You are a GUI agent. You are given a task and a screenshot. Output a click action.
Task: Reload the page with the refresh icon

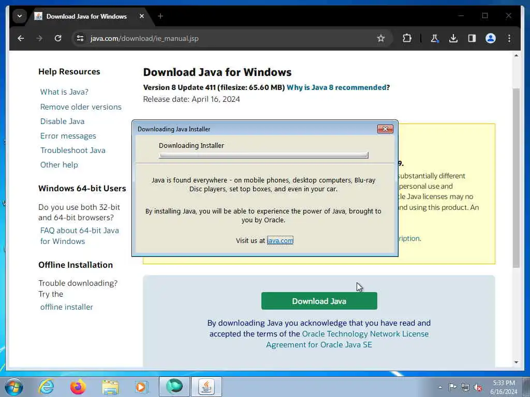[58, 38]
